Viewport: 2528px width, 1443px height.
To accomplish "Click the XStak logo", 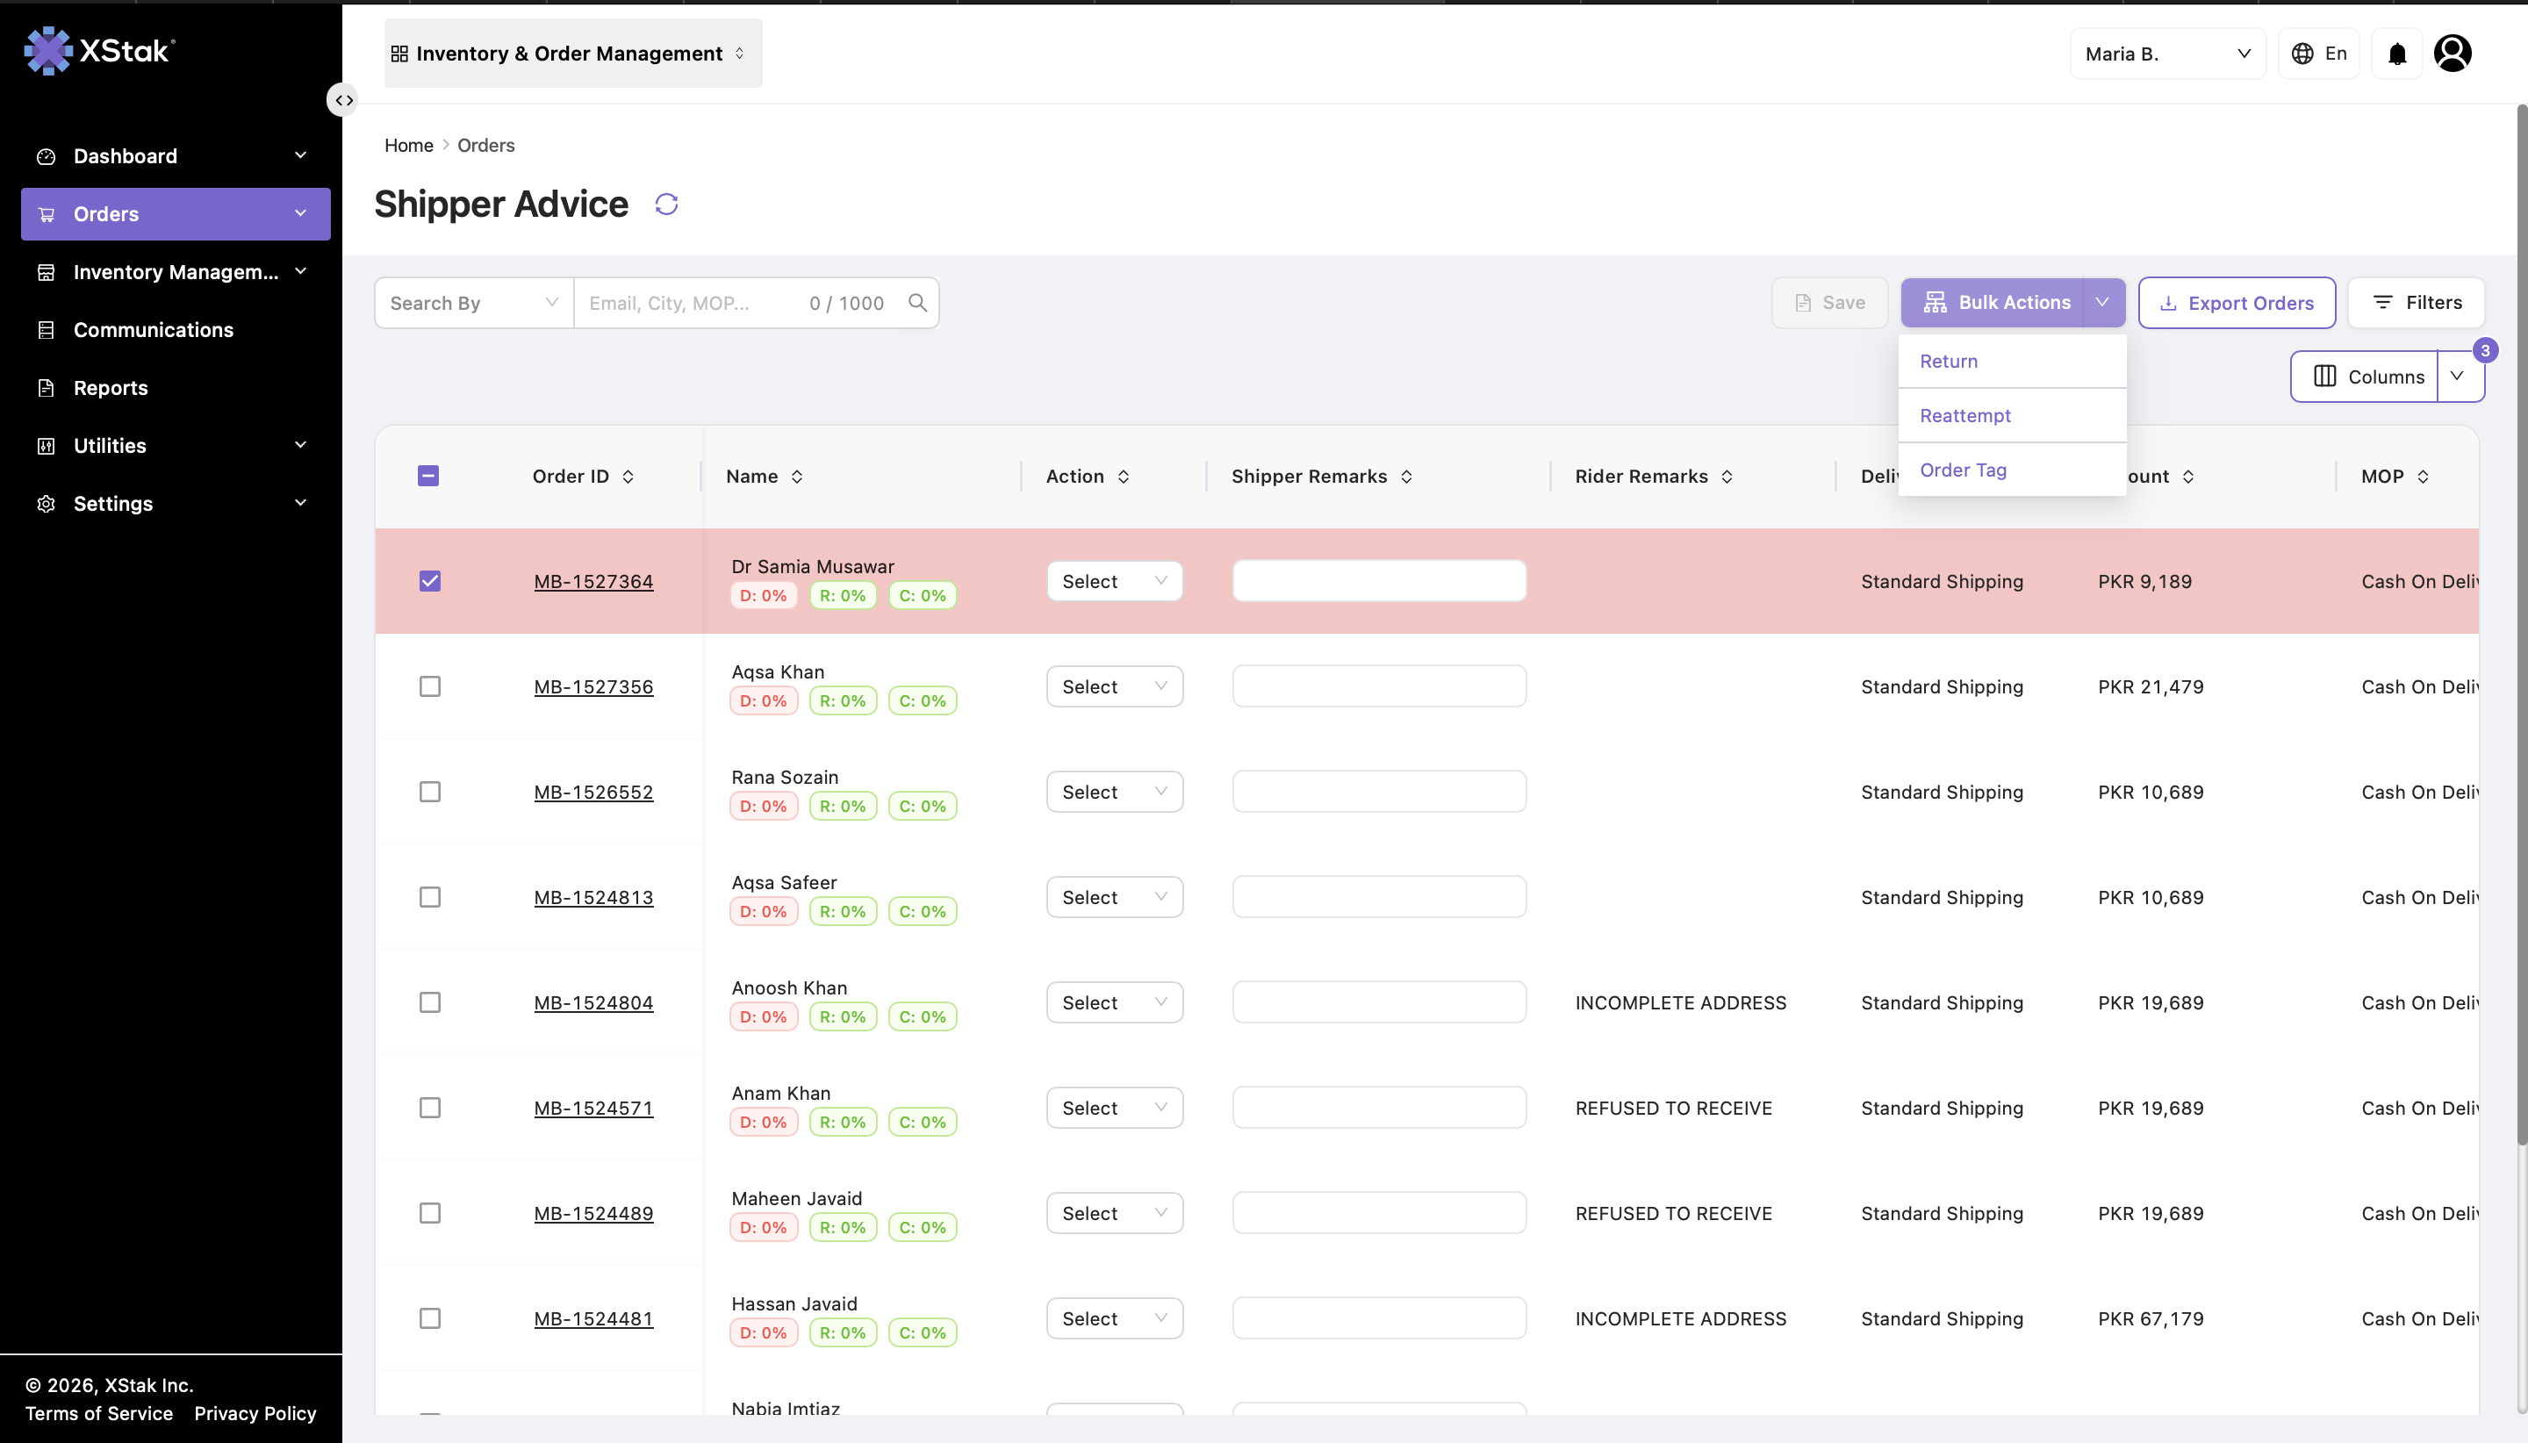I will pyautogui.click(x=99, y=51).
